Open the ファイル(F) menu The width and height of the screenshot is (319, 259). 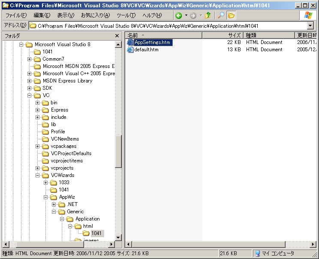tap(16, 15)
